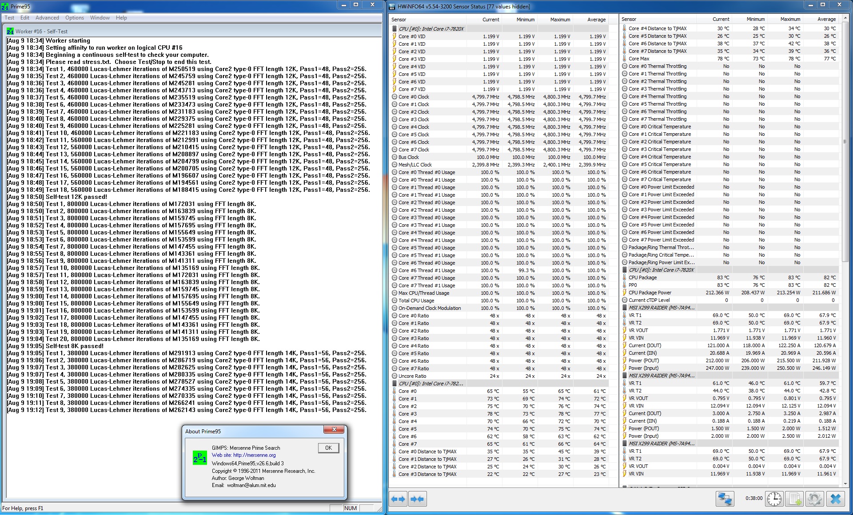Click the clock icon beside Total CPU Usage
This screenshot has height=515, width=853.
tap(394, 301)
